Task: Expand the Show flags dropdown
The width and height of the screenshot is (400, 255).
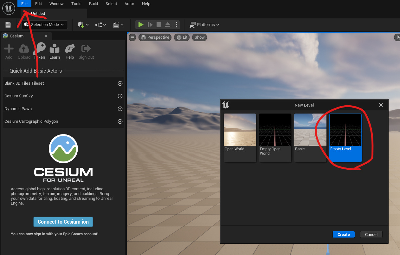Action: [199, 37]
